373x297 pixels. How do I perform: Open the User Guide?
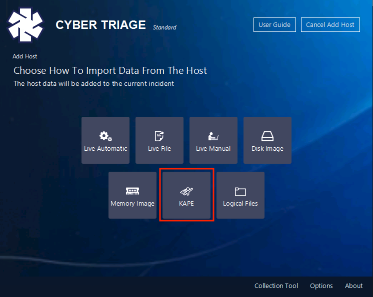click(274, 24)
